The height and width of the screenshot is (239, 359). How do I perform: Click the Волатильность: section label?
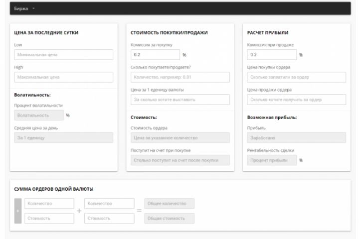[x=32, y=95]
